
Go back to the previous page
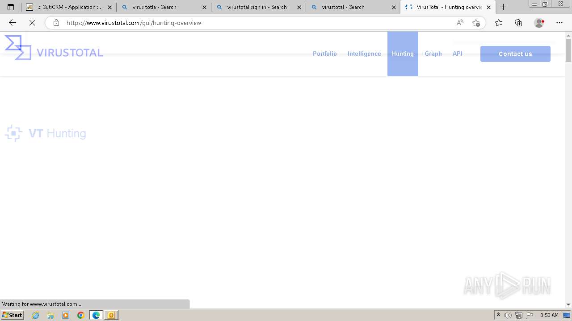pos(13,23)
